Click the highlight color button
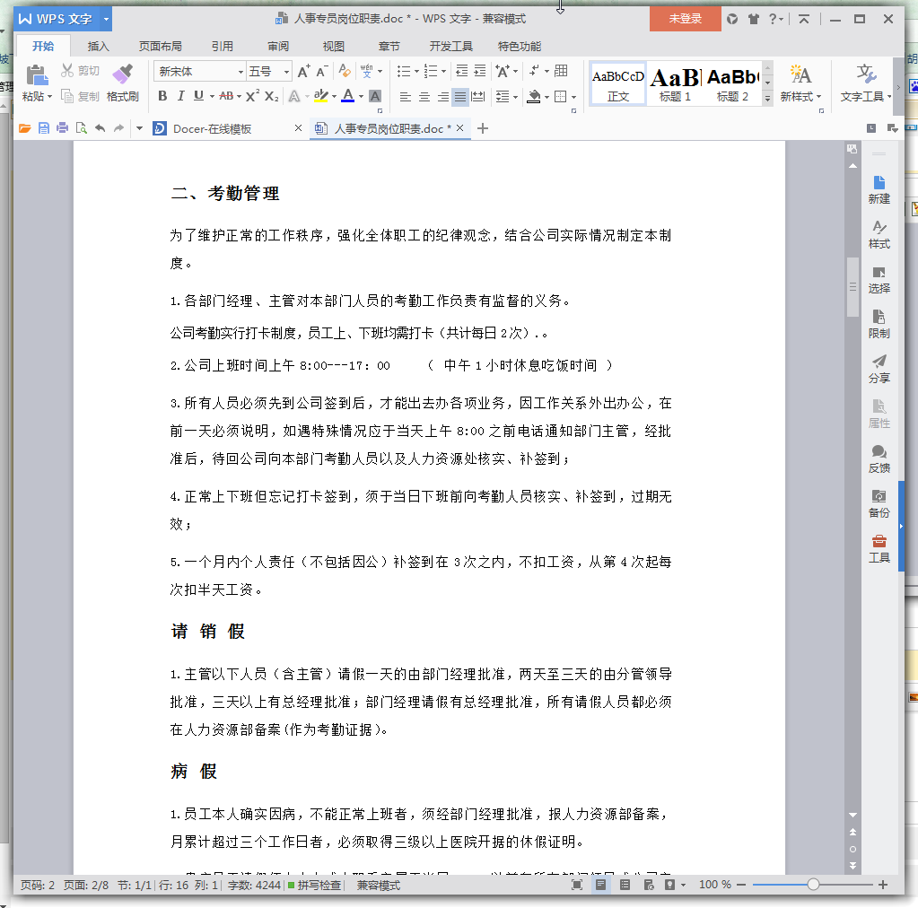 click(x=320, y=96)
